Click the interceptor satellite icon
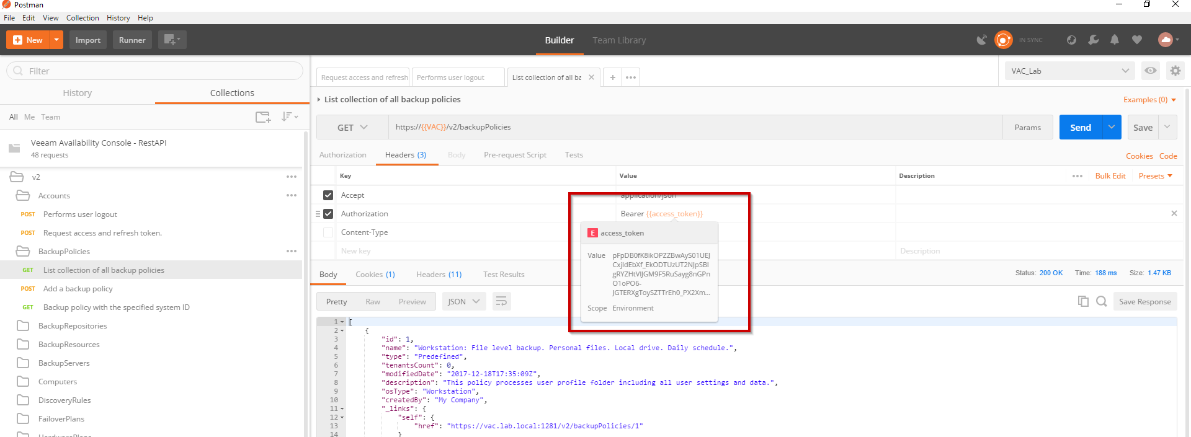 981,40
